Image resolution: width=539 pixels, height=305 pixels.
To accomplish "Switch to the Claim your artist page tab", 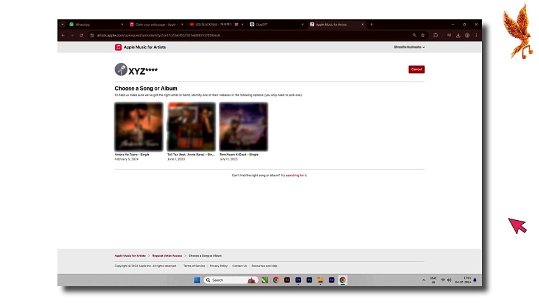I will point(156,25).
